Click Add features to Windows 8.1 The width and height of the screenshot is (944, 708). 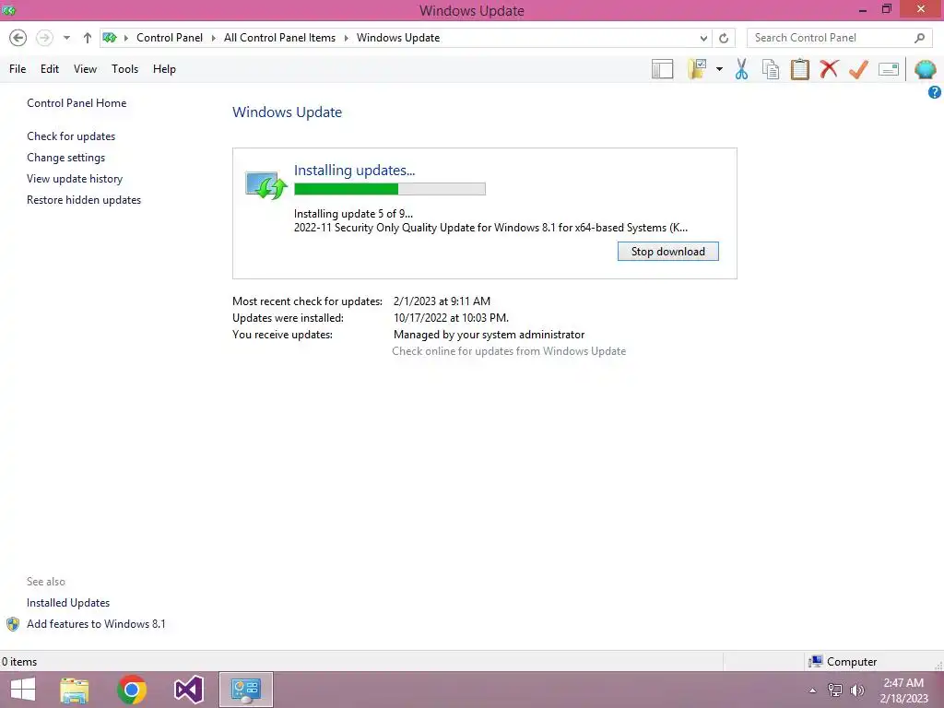(96, 624)
